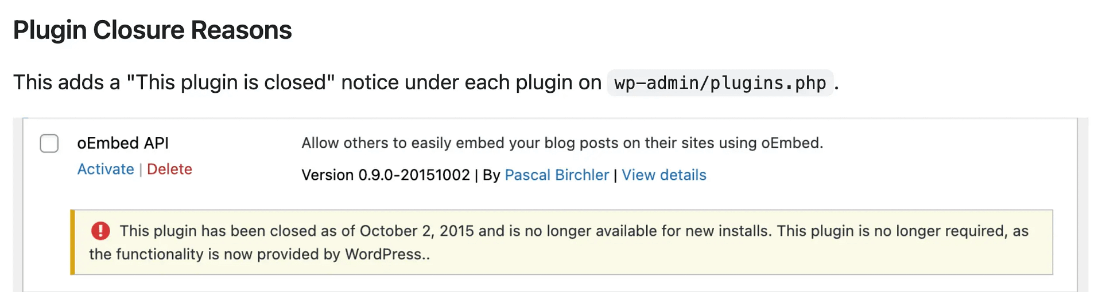Click the plugin description about embedding blog posts
This screenshot has height=292, width=1102.
562,143
